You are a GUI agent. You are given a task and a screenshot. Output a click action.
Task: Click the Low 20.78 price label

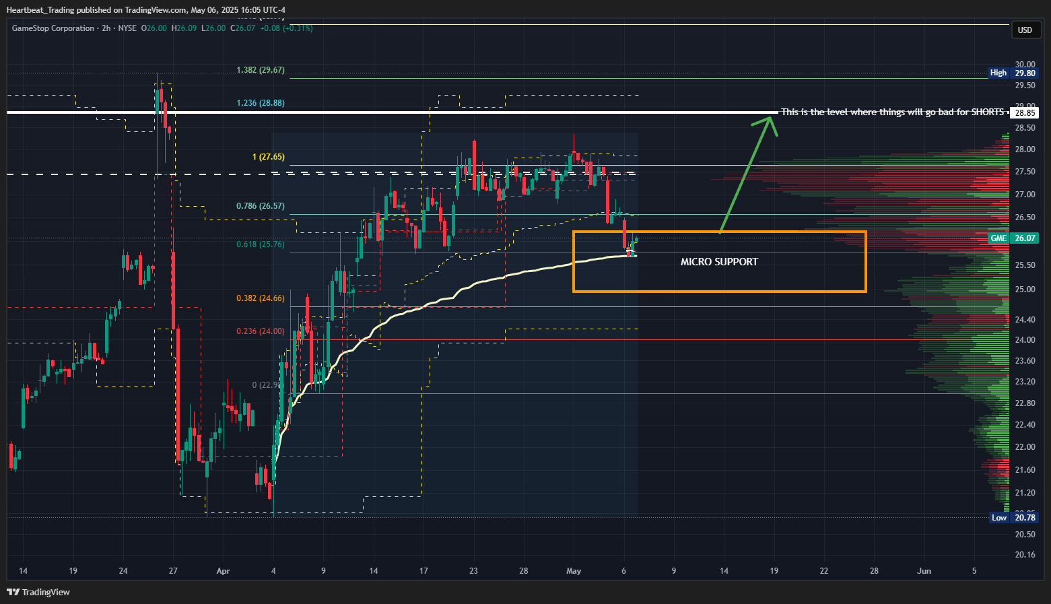click(1013, 517)
